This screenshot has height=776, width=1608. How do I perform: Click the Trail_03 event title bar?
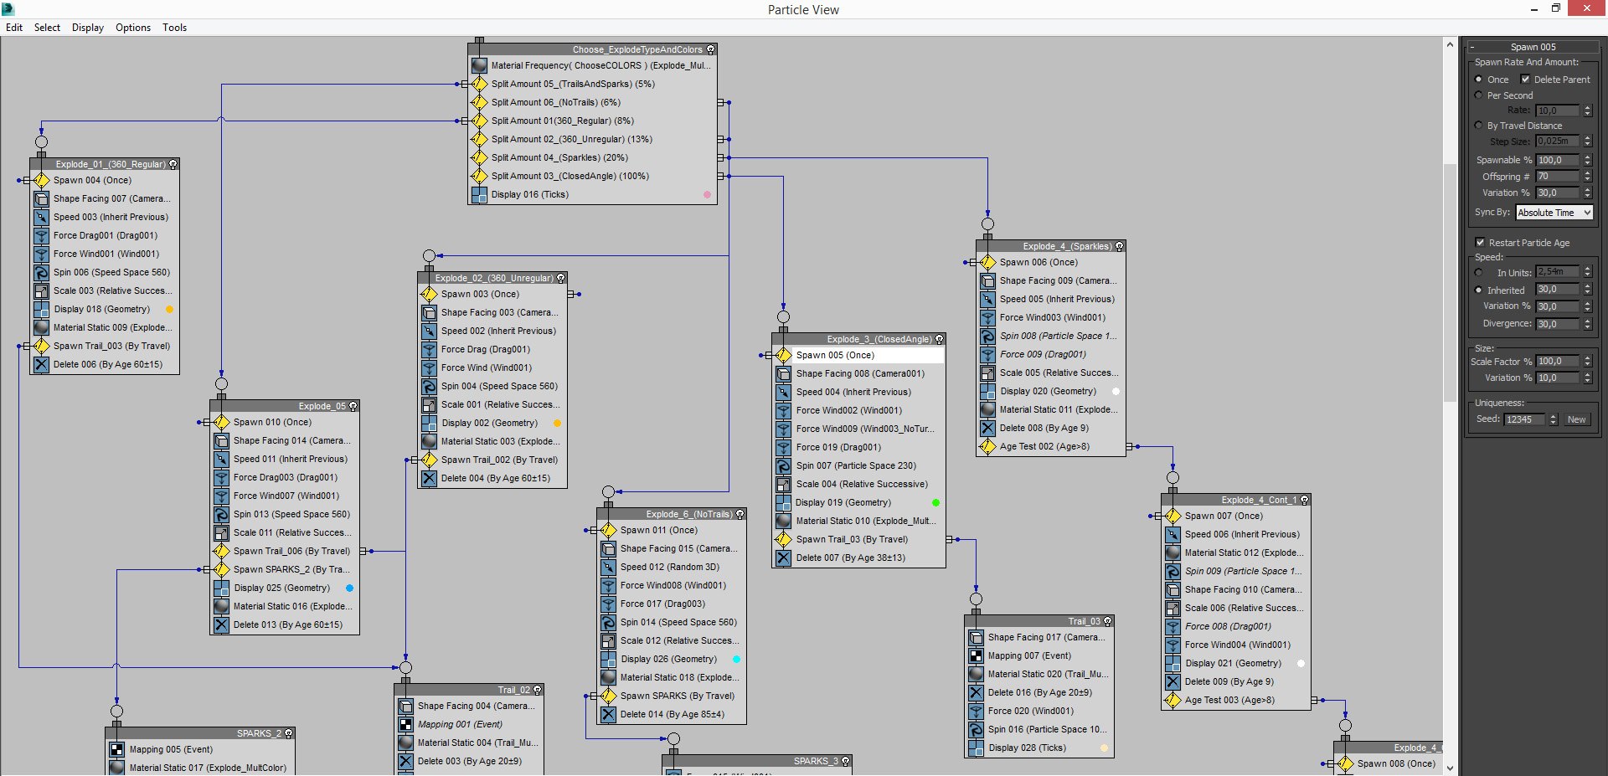[1039, 621]
